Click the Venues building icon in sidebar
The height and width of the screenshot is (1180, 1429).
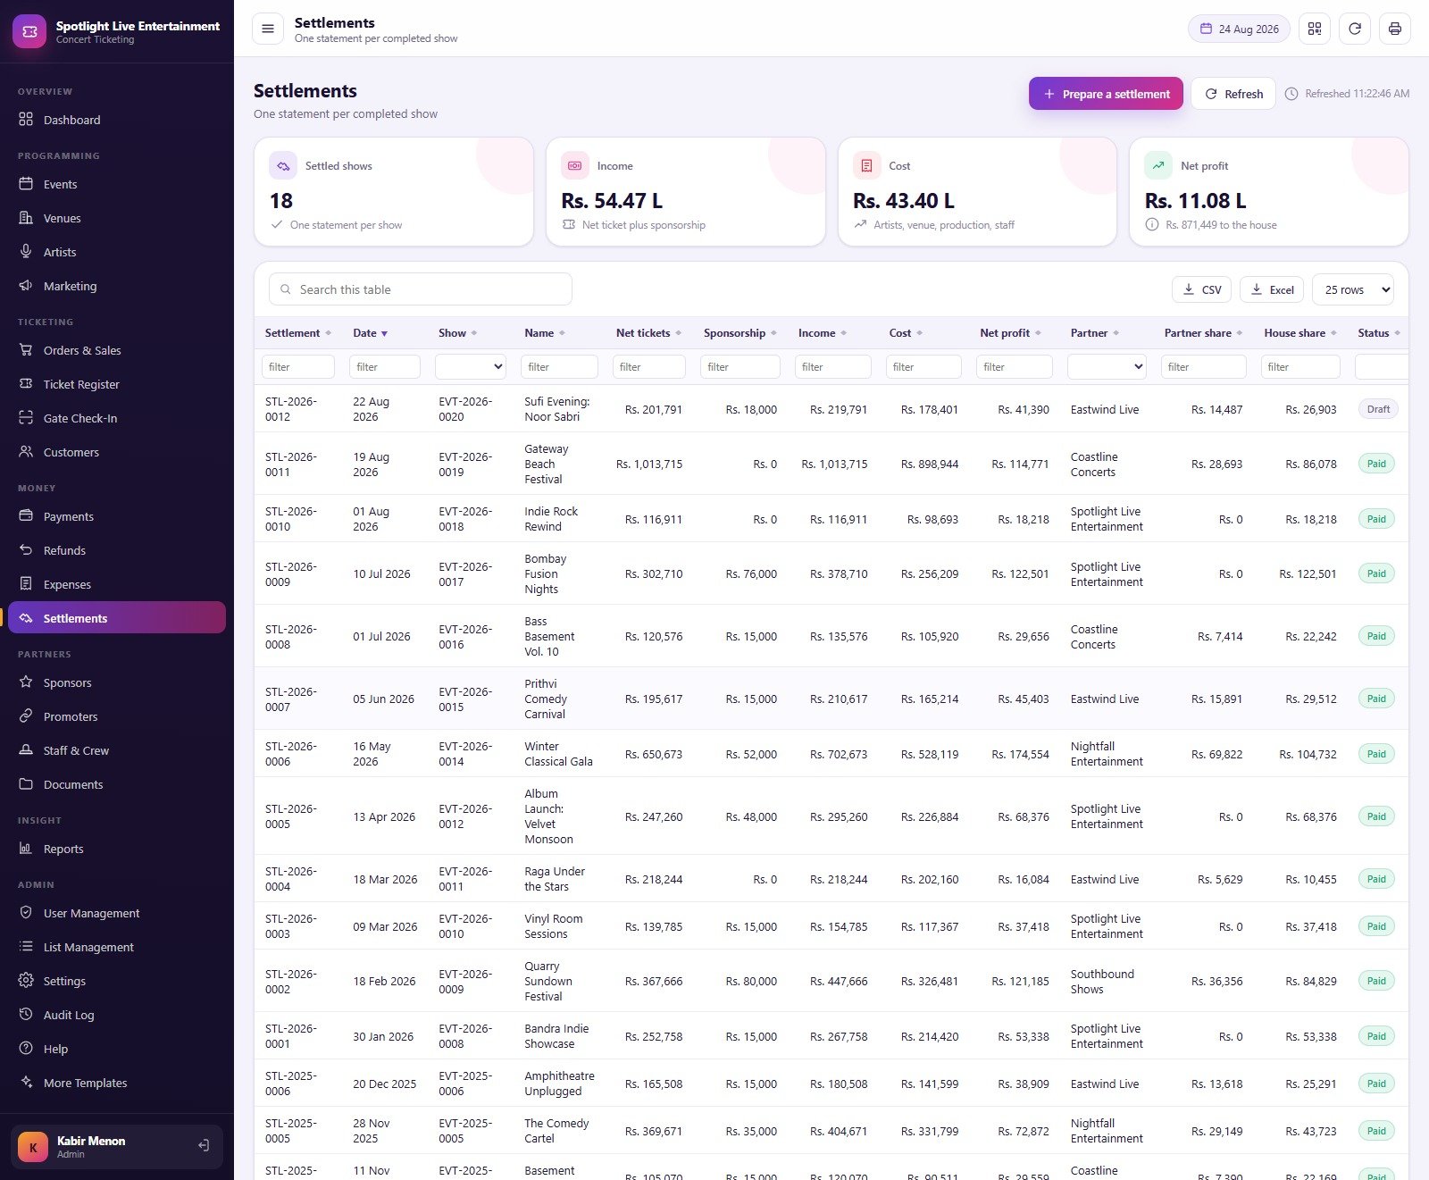point(26,218)
